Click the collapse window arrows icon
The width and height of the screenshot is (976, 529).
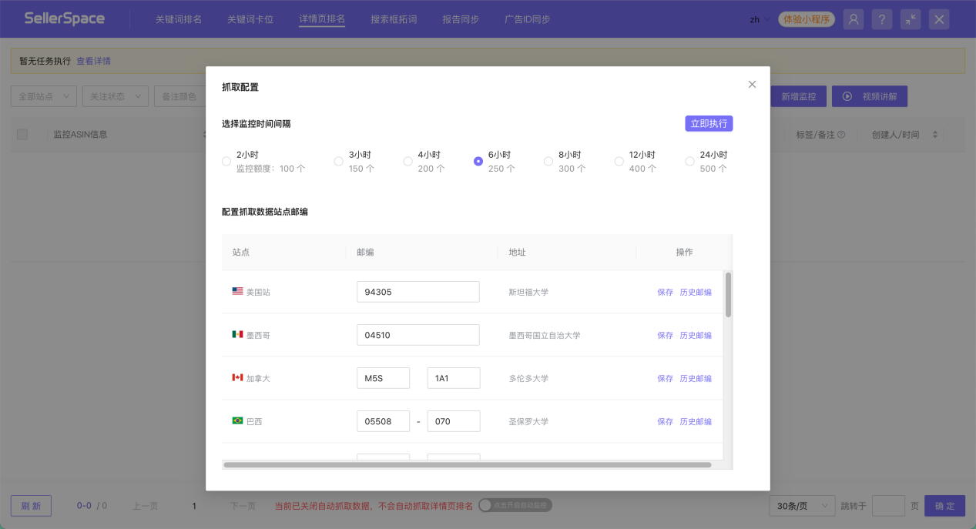coord(910,18)
